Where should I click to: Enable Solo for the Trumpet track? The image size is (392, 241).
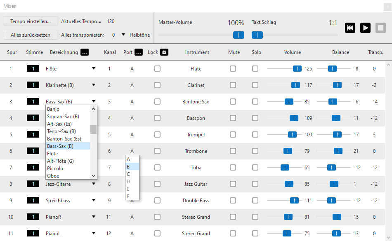(x=255, y=135)
